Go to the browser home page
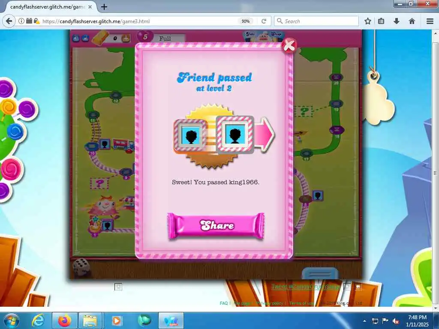Image resolution: width=439 pixels, height=329 pixels. [412, 21]
